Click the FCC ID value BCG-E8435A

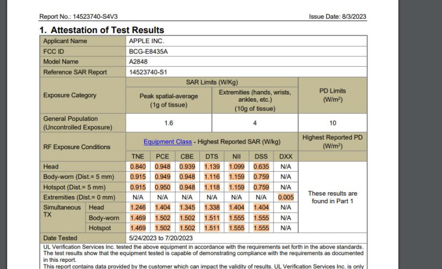[x=148, y=51]
